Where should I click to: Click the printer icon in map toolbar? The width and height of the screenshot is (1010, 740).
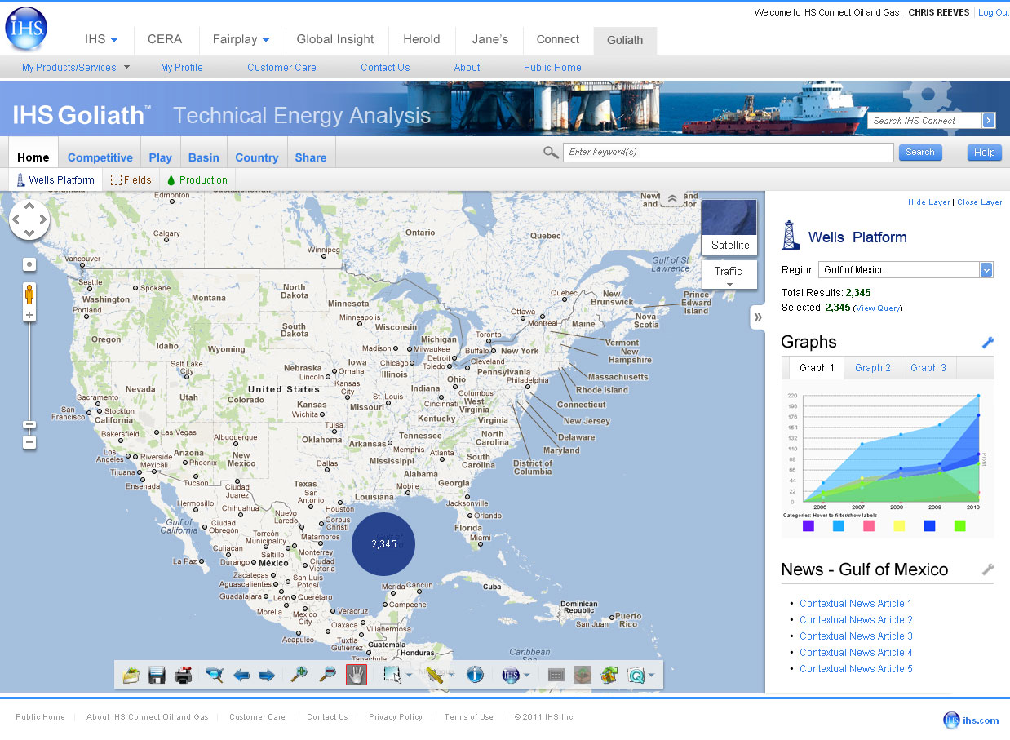pyautogui.click(x=184, y=675)
